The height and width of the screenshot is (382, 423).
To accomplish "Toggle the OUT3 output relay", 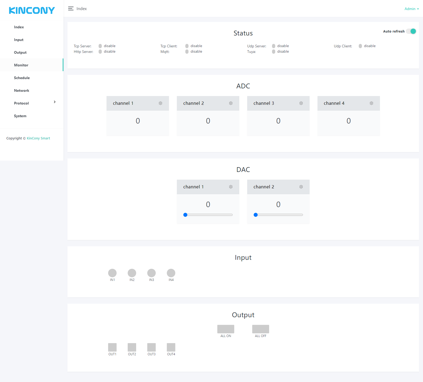I will [x=151, y=347].
